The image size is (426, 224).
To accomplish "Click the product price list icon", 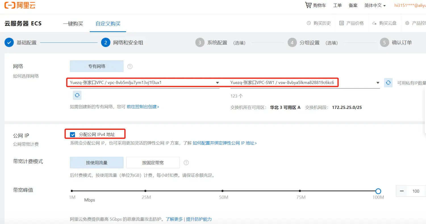I will pos(342,23).
